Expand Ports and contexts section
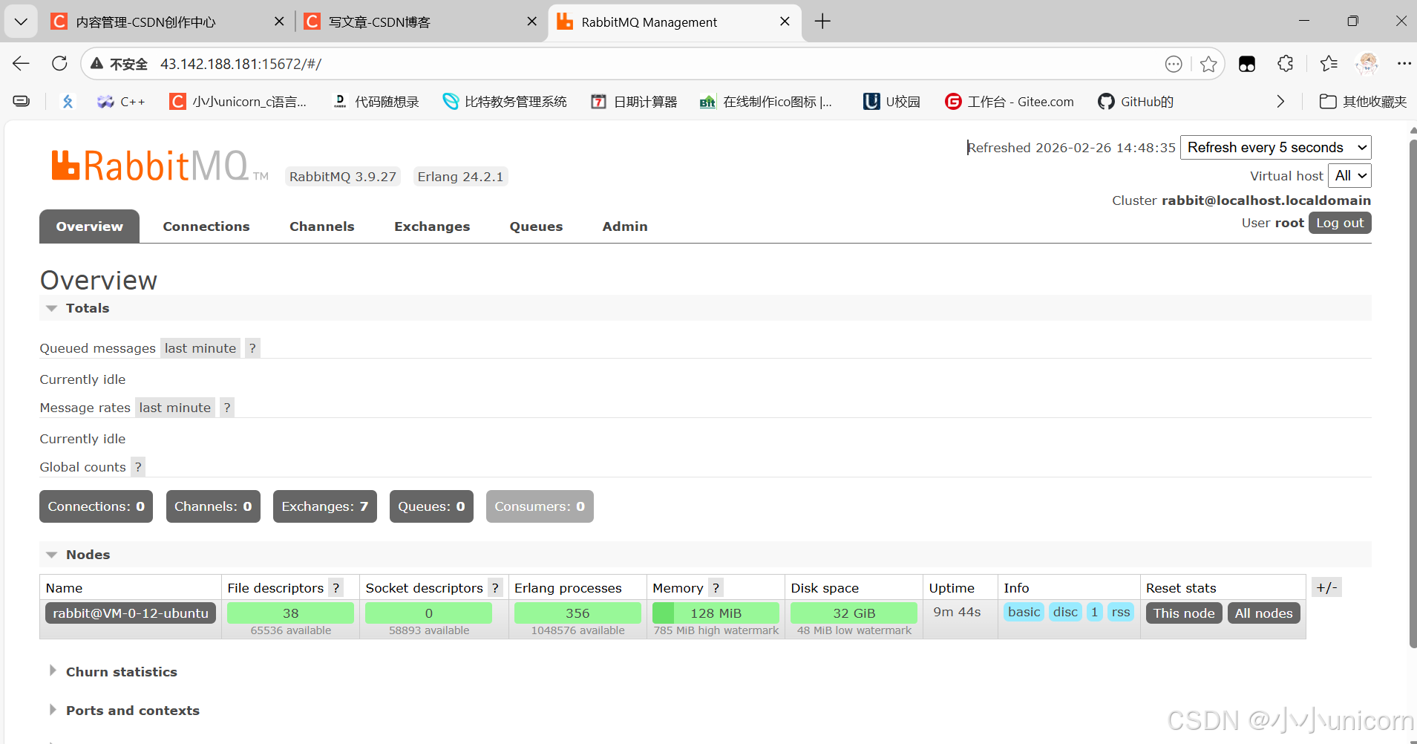 tap(124, 711)
